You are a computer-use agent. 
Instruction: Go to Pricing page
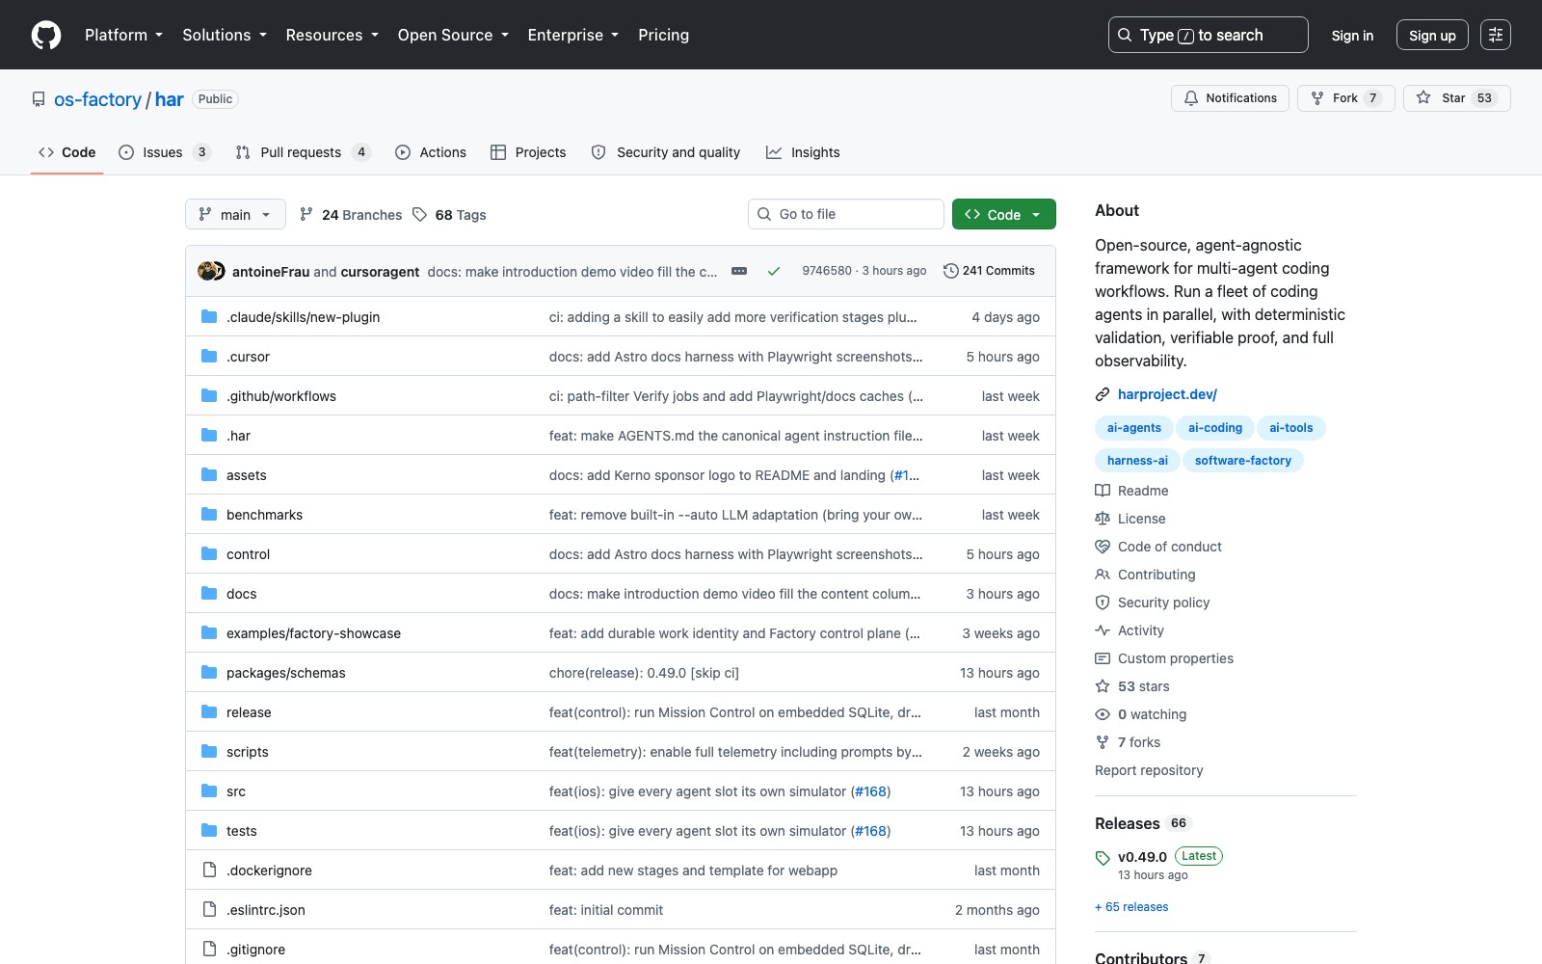tap(663, 35)
